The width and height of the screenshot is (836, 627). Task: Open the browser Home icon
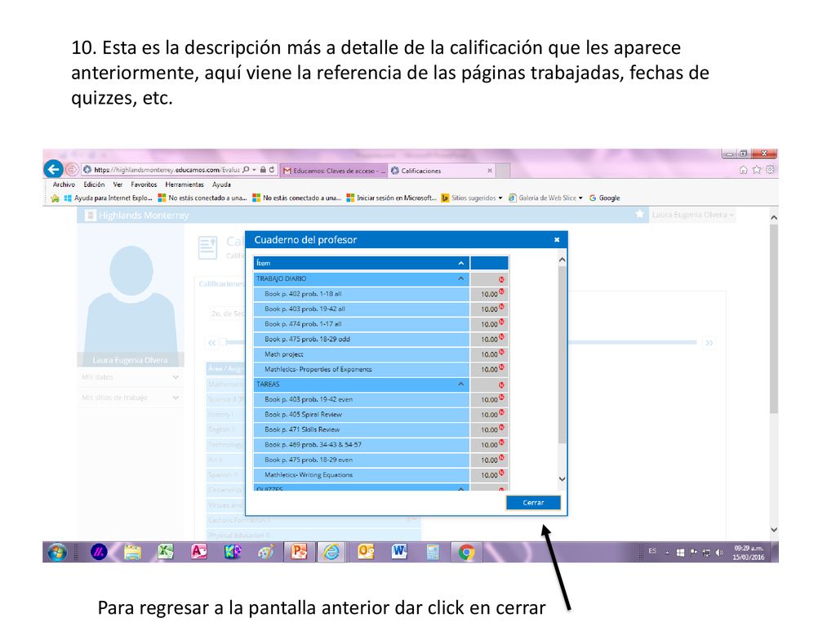(x=743, y=170)
